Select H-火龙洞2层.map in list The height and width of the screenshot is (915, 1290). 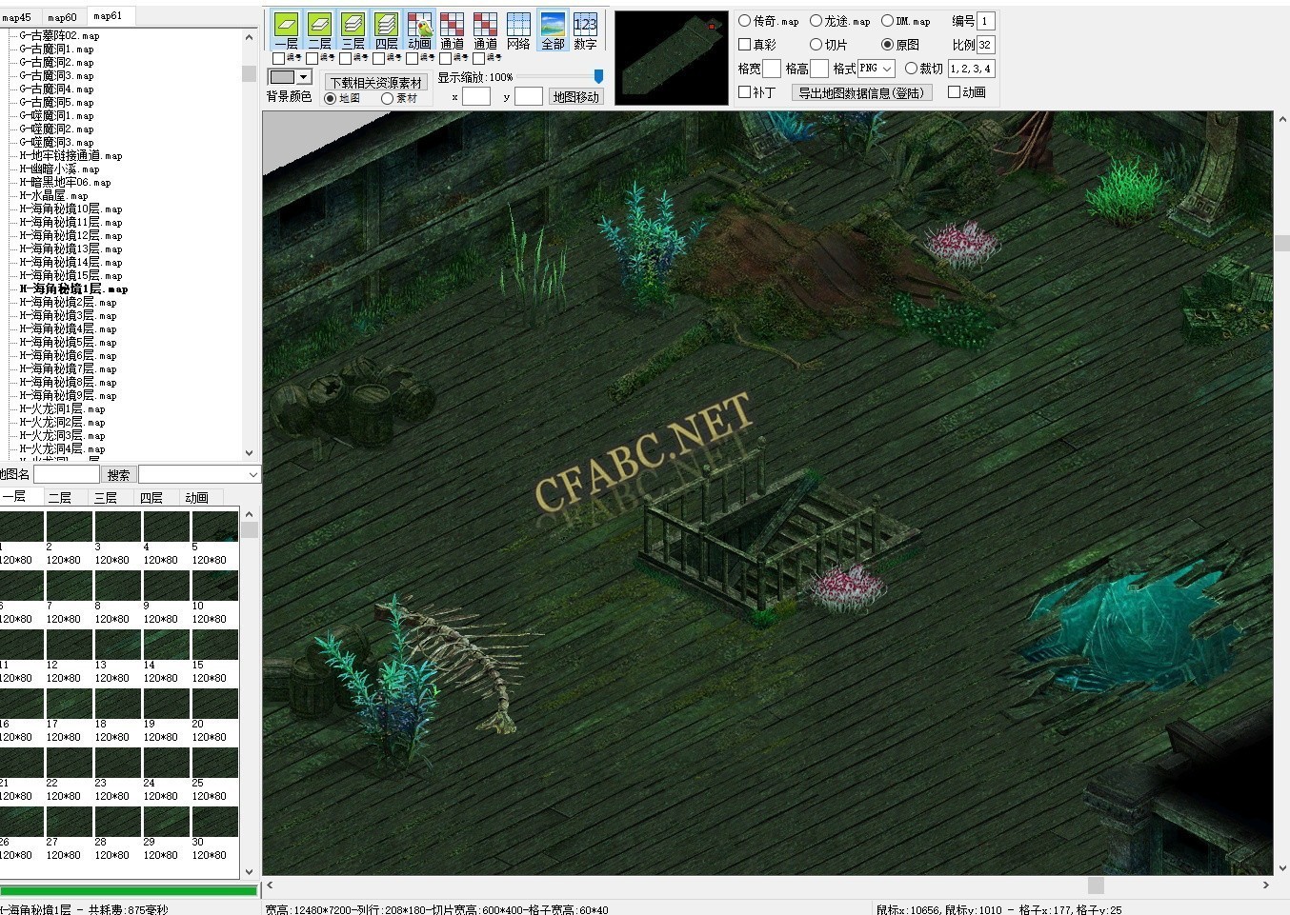[x=62, y=422]
